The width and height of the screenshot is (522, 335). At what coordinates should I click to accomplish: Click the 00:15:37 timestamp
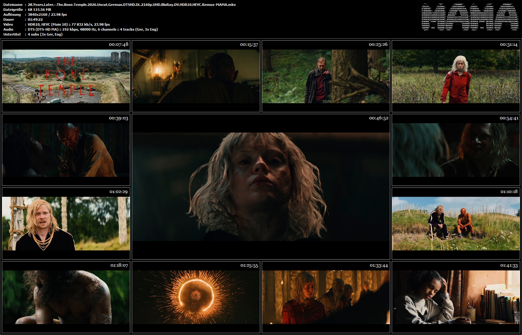coord(249,45)
